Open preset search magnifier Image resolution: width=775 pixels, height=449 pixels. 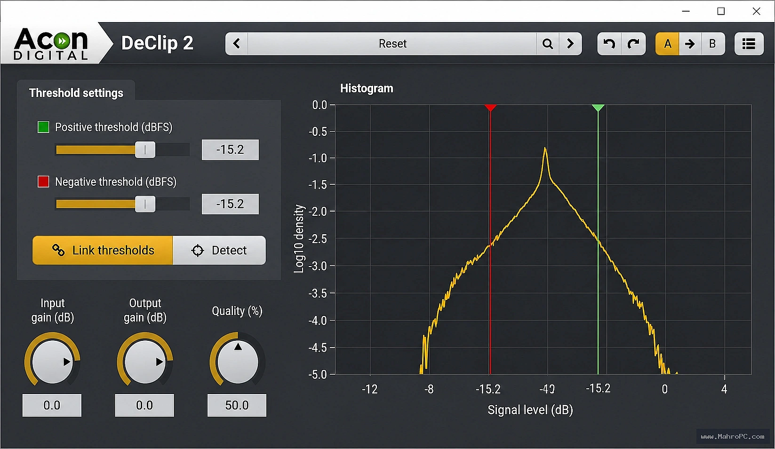pos(548,44)
